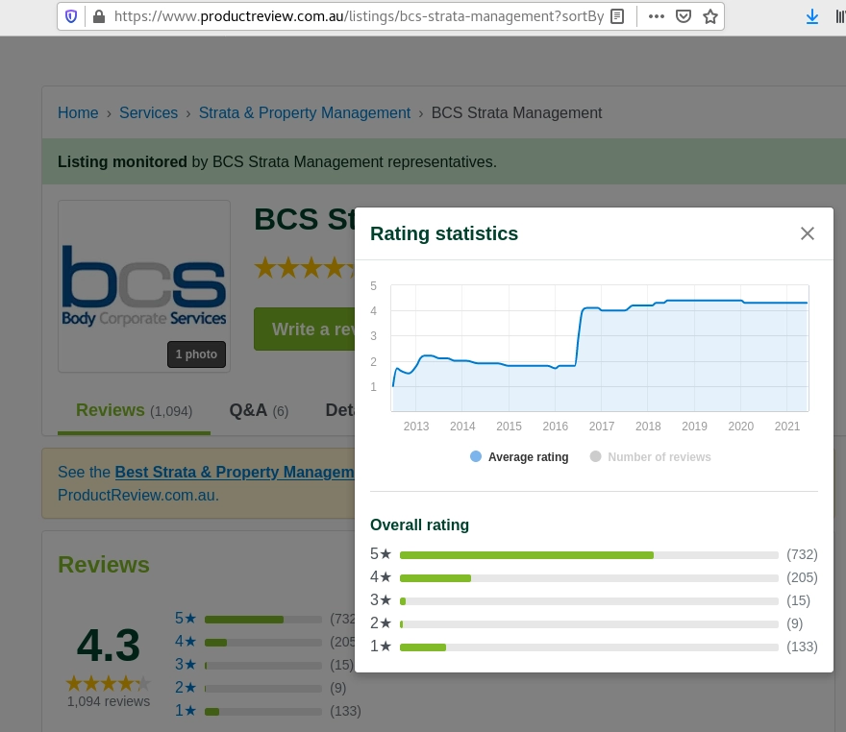The width and height of the screenshot is (846, 732).
Task: Click the 2017 label on chart axis
Action: pyautogui.click(x=602, y=427)
